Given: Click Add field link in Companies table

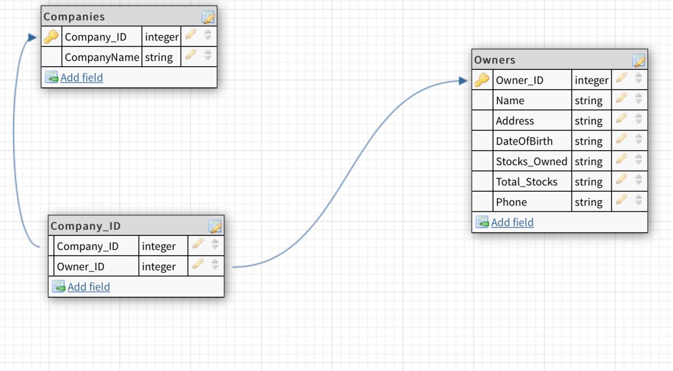Looking at the screenshot, I should (82, 77).
